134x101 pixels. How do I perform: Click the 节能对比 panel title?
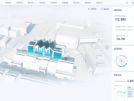[x=118, y=75]
